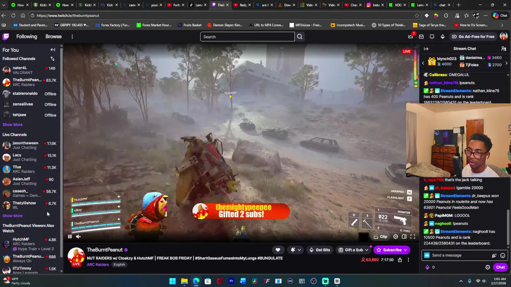The height and width of the screenshot is (287, 511).
Task: Reload the page in browser toolbar
Action: (x=13, y=16)
